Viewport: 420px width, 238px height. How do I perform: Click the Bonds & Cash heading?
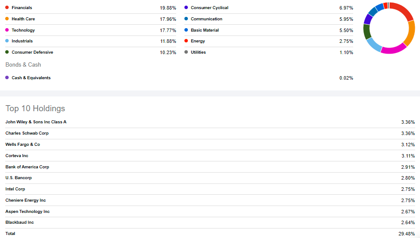(23, 64)
